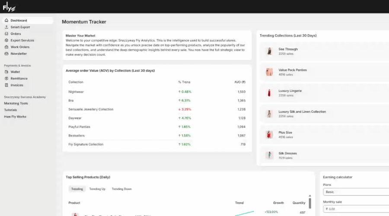Open Tutorials link

click(x=10, y=110)
